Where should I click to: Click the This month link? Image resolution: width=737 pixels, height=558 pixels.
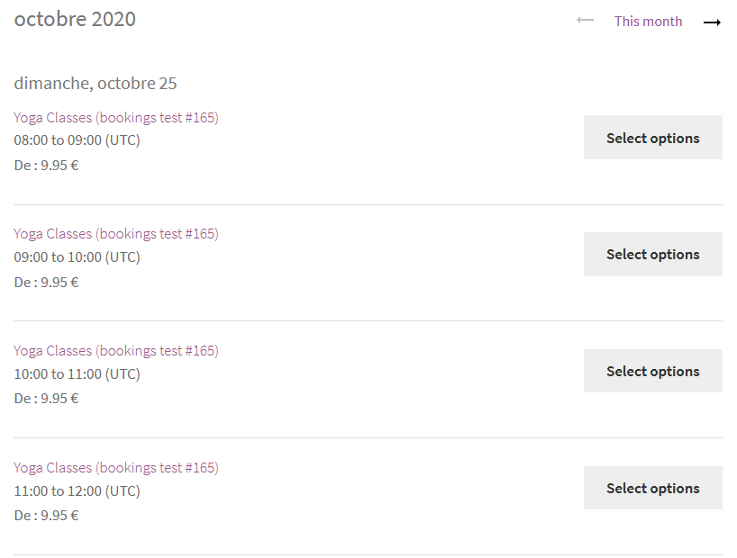click(648, 22)
